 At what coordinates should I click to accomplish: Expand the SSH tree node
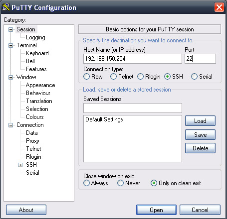pyautogui.click(x=20, y=165)
